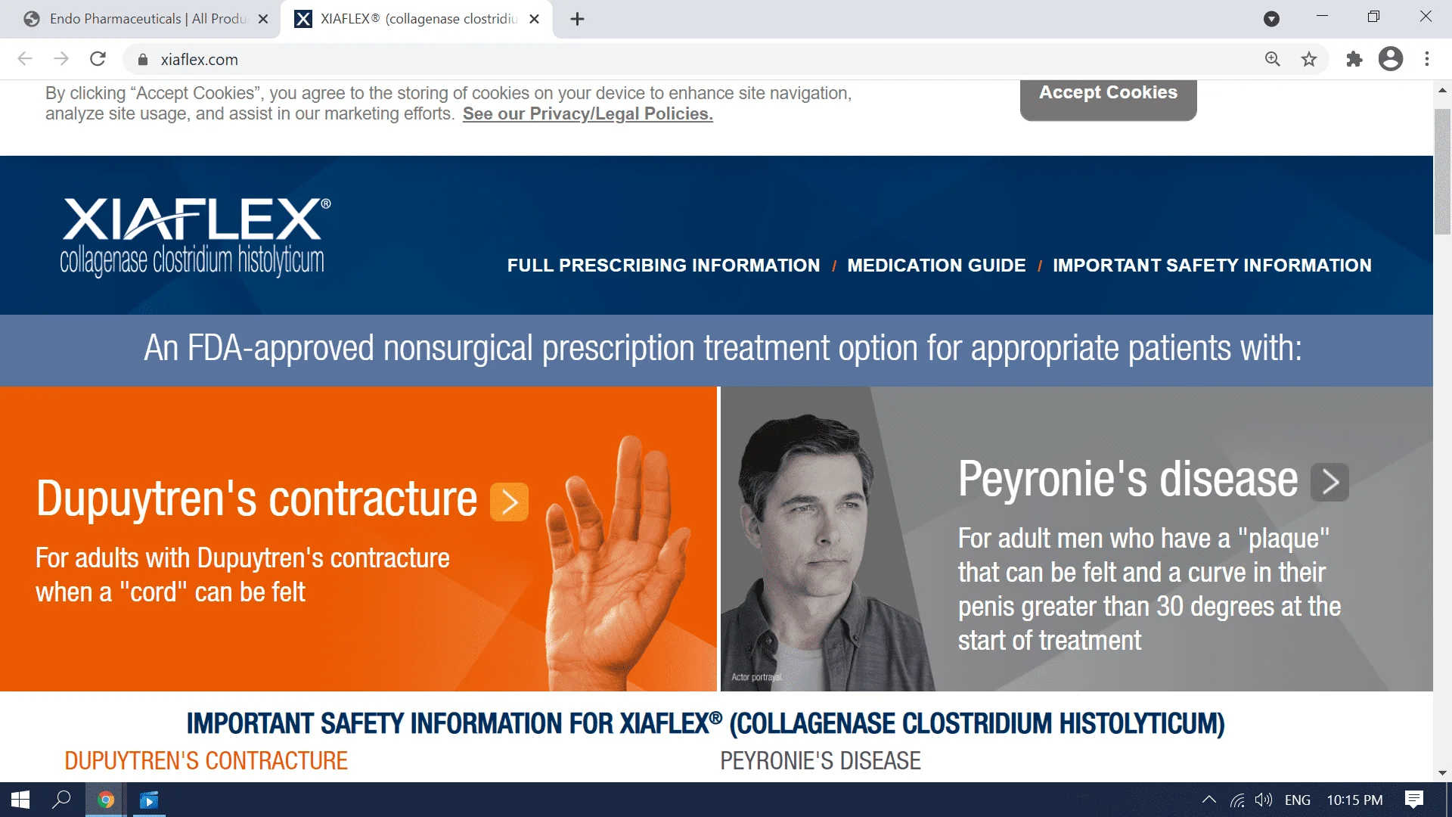Bookmark this page with star icon
This screenshot has height=817, width=1452.
1309,59
